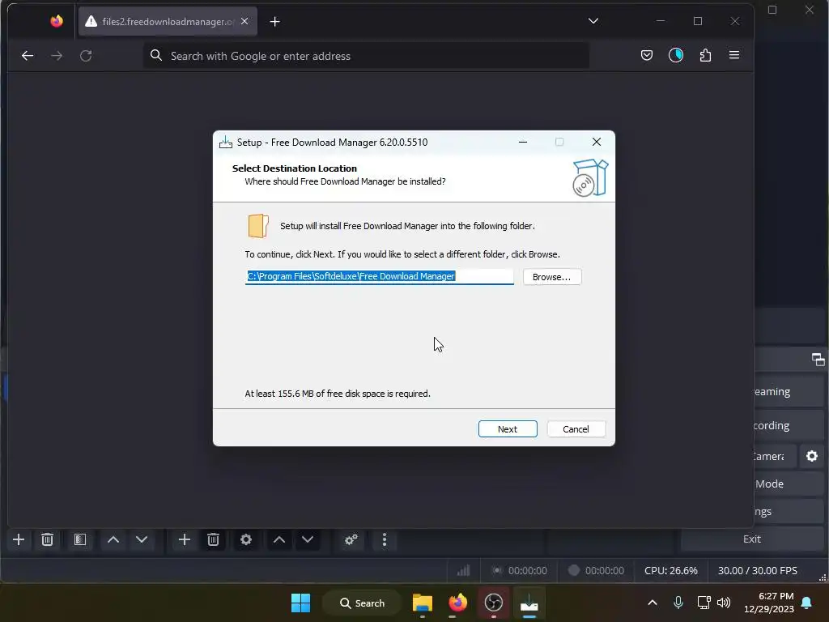Click the OBS CPU: 26.6% status text
The image size is (829, 622).
coord(670,571)
